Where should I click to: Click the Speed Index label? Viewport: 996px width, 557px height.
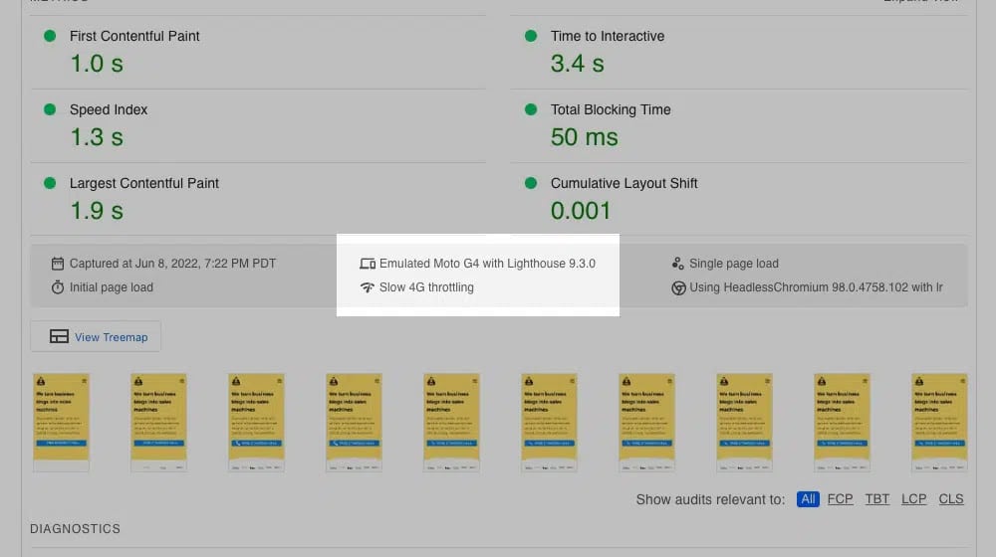[x=109, y=109]
